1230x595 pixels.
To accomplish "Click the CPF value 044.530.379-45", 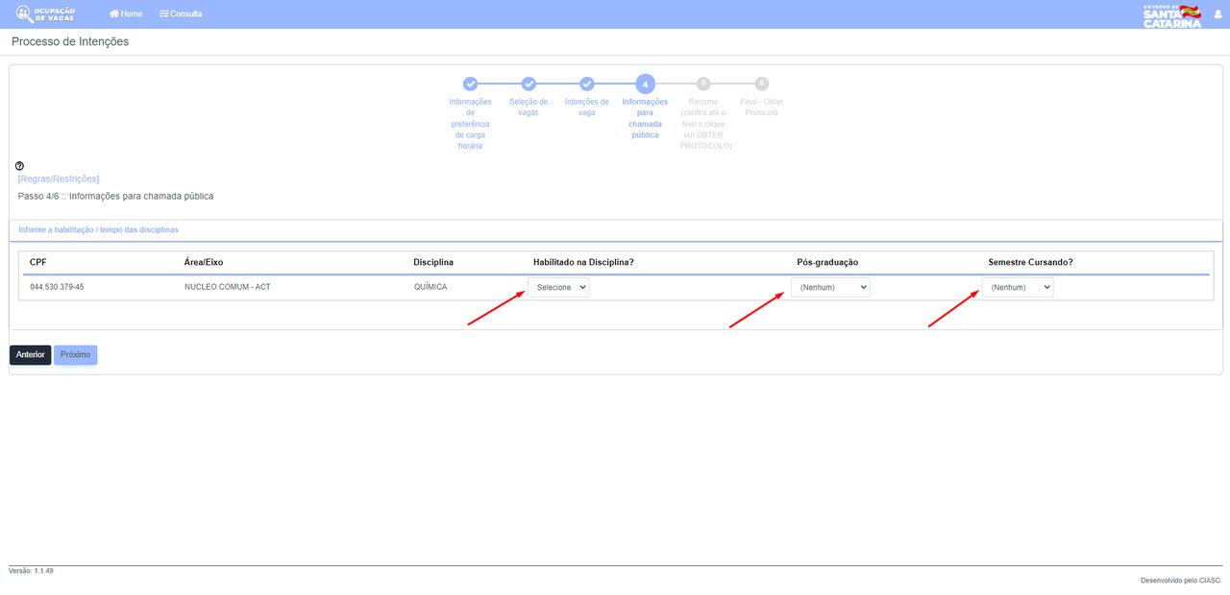I will coord(57,287).
